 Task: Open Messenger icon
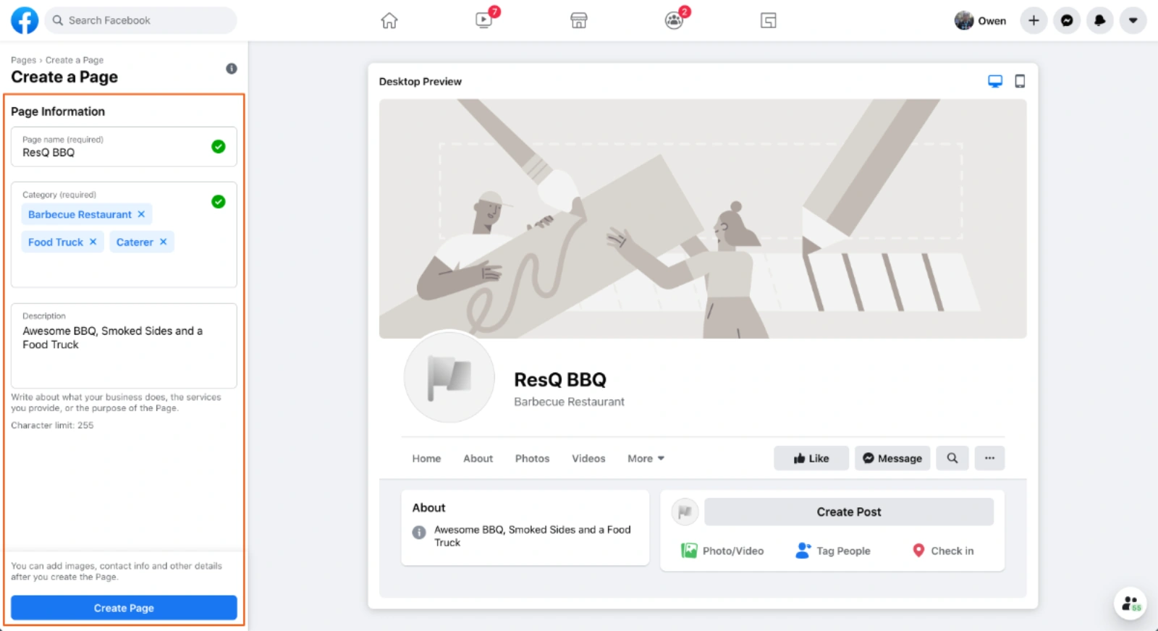[x=1067, y=20]
